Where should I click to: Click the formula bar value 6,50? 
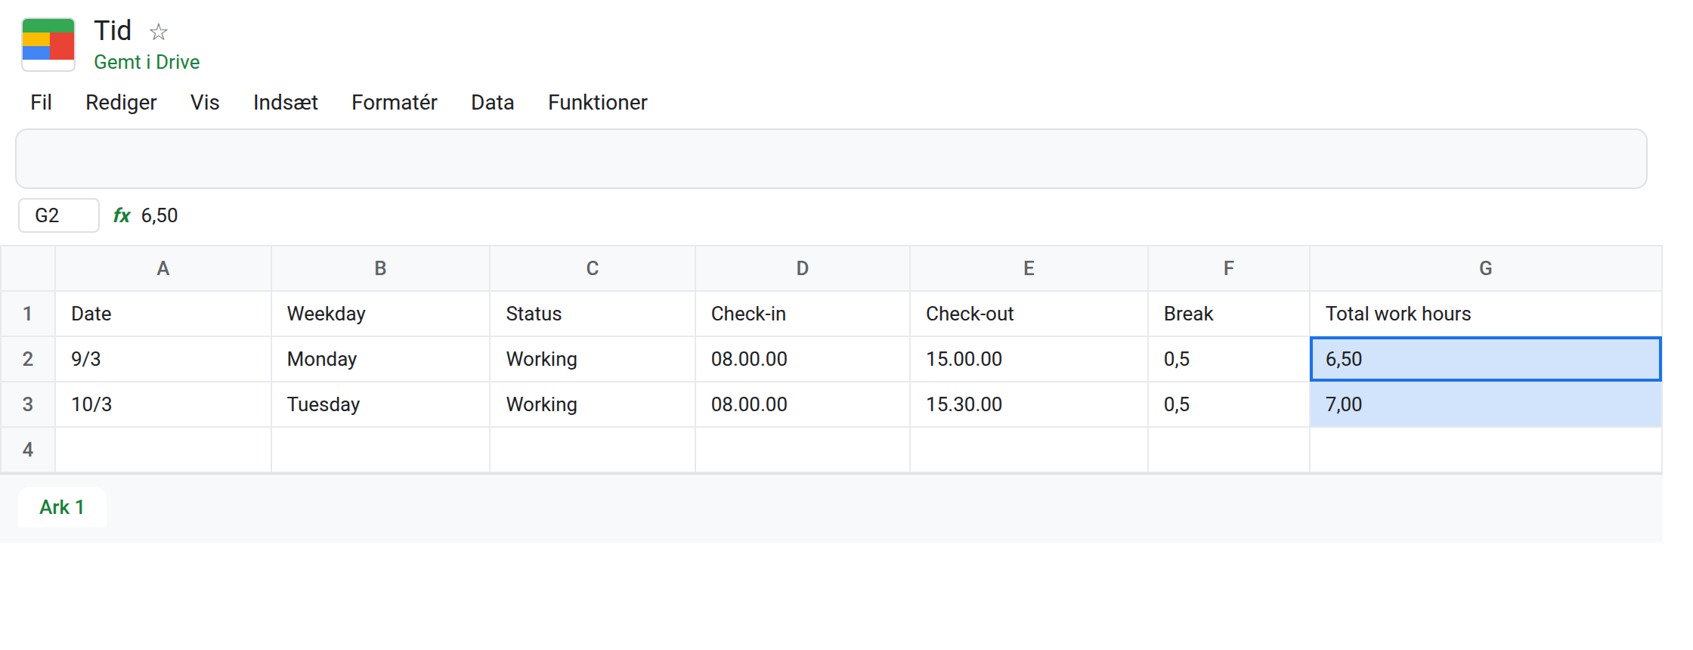pyautogui.click(x=159, y=215)
